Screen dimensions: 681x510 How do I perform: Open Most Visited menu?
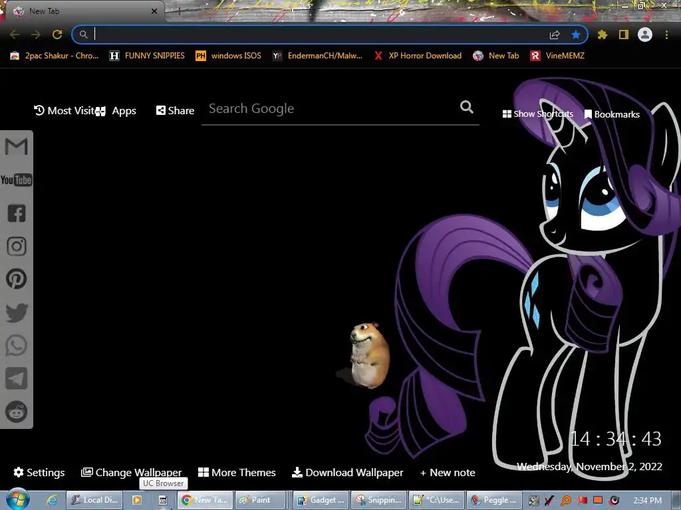point(65,111)
